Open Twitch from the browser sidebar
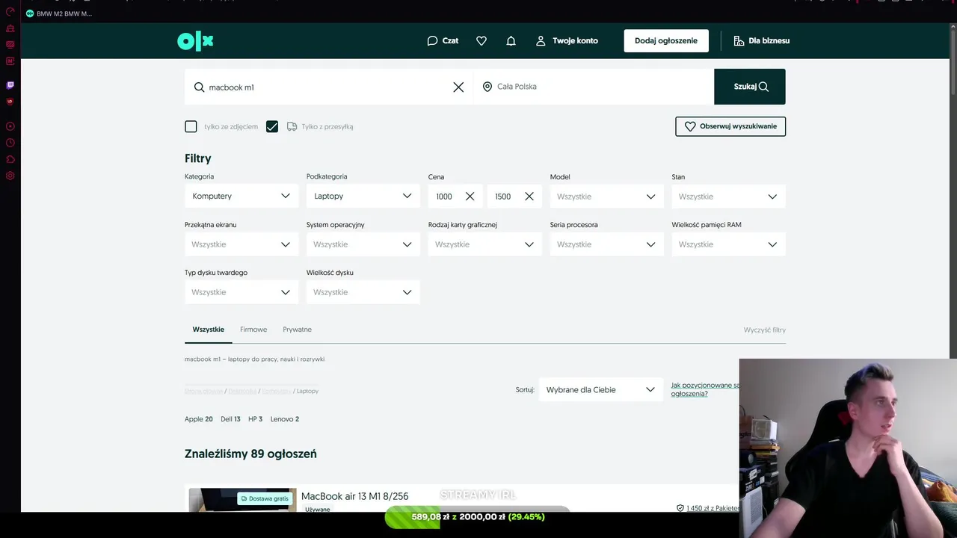The height and width of the screenshot is (538, 957). pos(10,85)
